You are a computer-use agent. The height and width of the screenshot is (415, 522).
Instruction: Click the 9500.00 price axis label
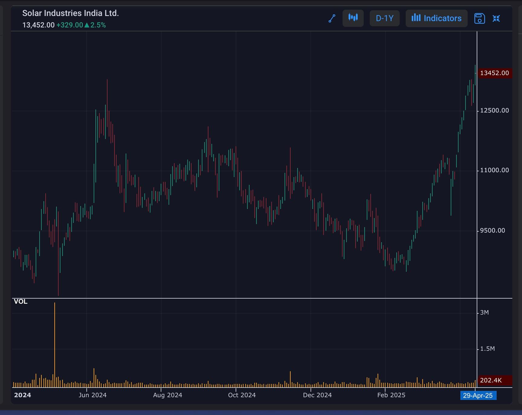click(x=492, y=230)
